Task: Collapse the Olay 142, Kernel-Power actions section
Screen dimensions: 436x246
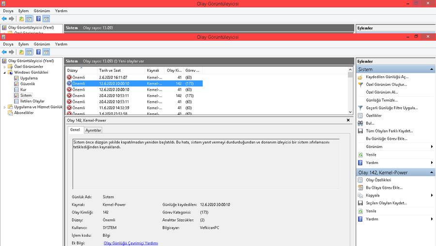Action: [432, 172]
